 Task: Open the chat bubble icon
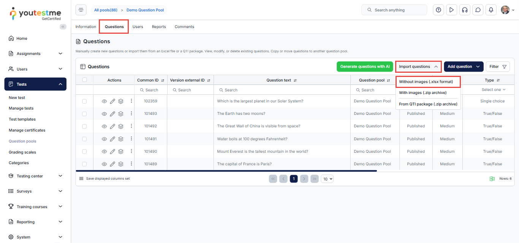tap(478, 10)
